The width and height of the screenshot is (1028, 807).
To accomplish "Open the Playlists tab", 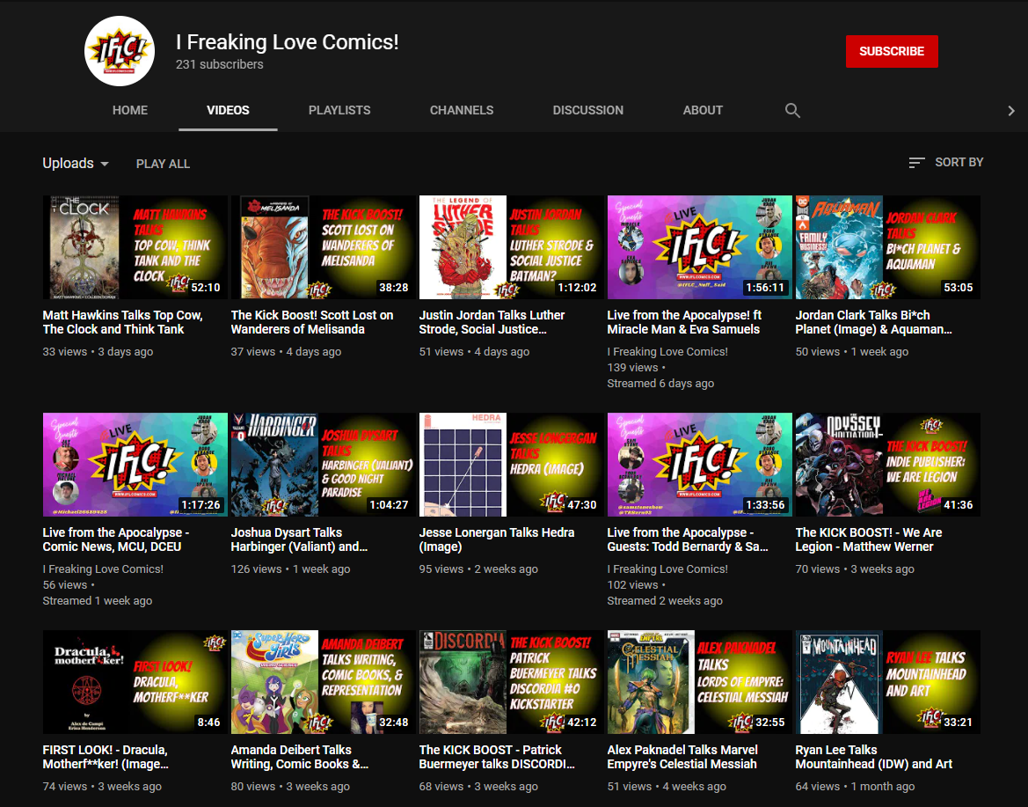I will point(339,110).
